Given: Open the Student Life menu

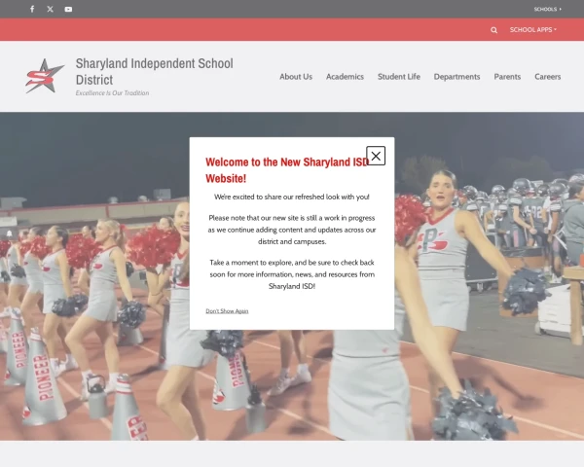Looking at the screenshot, I should click(x=398, y=76).
